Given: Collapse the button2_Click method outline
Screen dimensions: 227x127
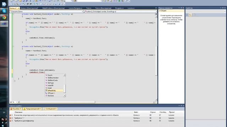Looking at the screenshot, I should 13,46.
